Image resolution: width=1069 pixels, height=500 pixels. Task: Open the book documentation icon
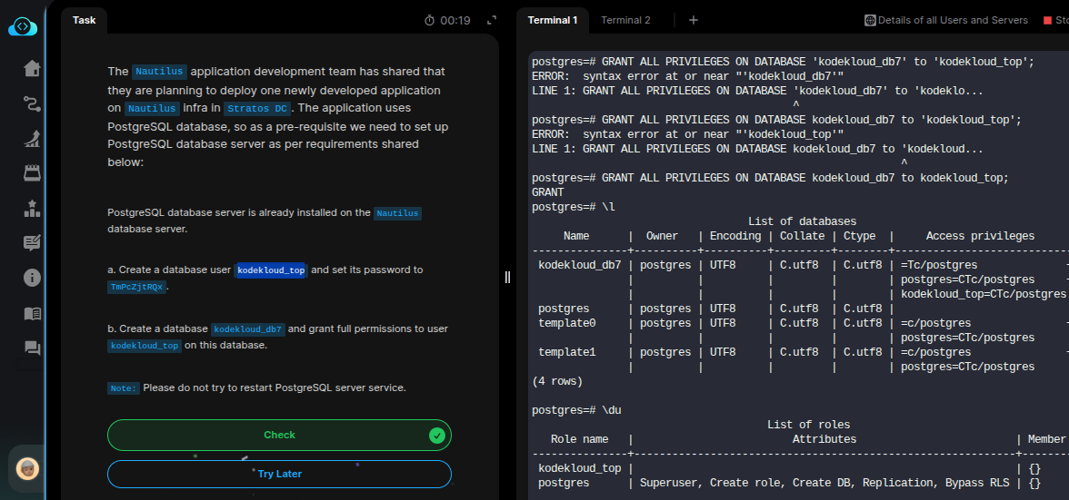coord(32,313)
